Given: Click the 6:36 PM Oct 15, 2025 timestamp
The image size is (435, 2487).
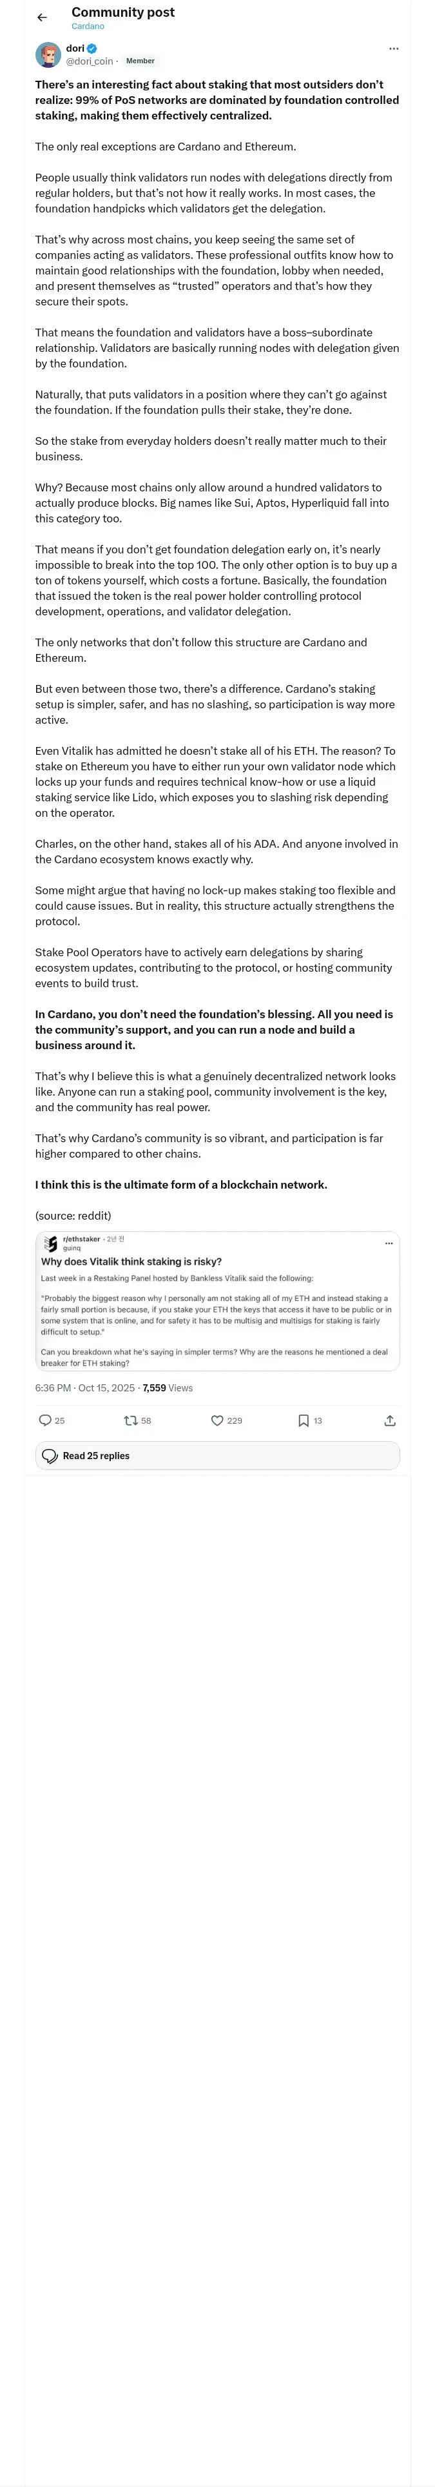Looking at the screenshot, I should tap(85, 1387).
